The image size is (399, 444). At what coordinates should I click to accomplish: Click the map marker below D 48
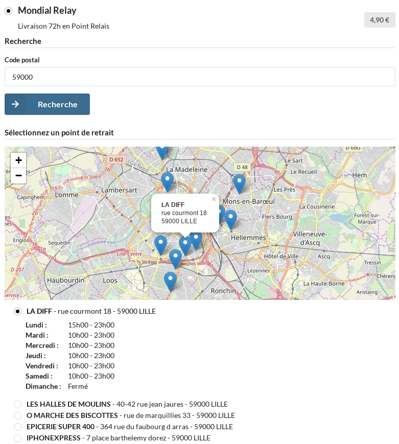coord(239,184)
